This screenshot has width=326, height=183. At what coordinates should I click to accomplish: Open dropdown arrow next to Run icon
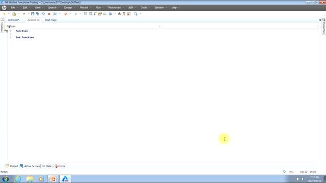point(60,14)
